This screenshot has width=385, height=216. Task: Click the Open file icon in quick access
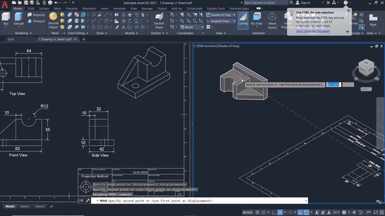coord(20,2)
